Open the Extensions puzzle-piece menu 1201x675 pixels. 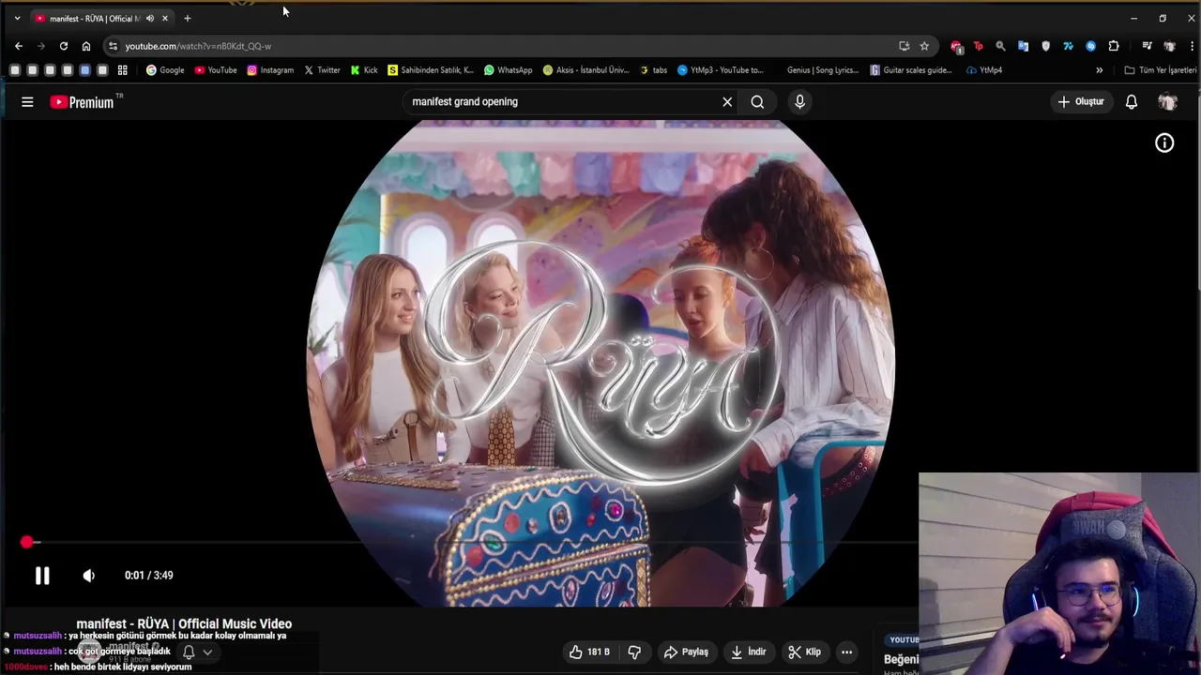point(1114,46)
